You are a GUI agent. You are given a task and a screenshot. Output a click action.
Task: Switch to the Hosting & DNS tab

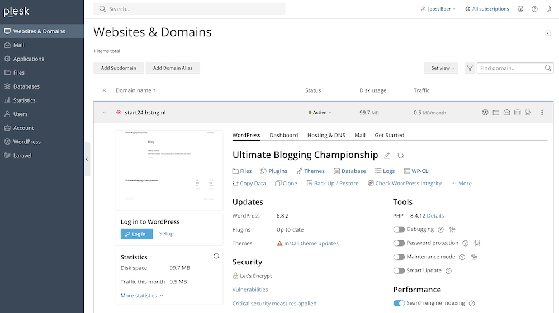326,135
